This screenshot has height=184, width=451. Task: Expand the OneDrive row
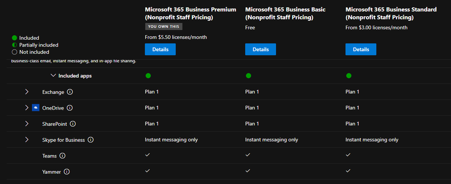27,108
